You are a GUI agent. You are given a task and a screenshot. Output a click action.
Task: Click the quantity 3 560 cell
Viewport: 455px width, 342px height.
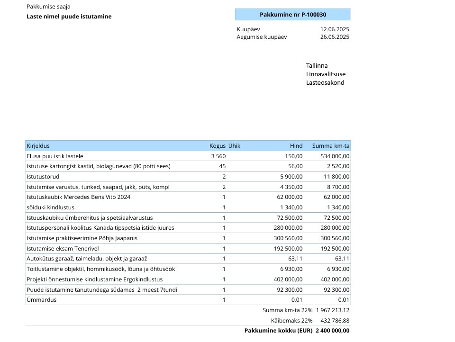pyautogui.click(x=218, y=156)
